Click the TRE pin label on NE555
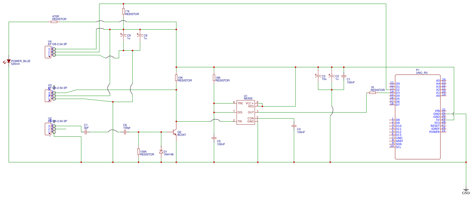Viewport: 473px width, 198px height. click(x=240, y=103)
